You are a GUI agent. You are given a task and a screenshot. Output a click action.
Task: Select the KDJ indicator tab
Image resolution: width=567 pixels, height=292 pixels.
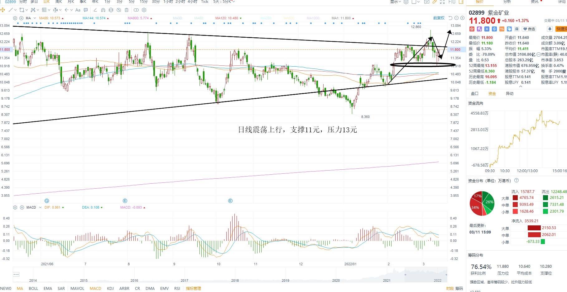pyautogui.click(x=110, y=289)
